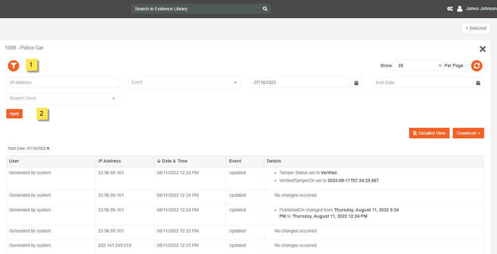497x254 pixels.
Task: Open the start date calendar picker
Action: coord(356,82)
